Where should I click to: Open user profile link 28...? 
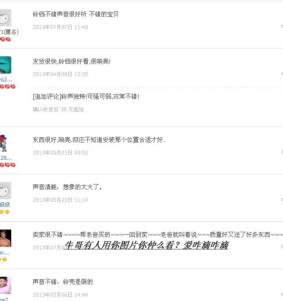point(6,158)
